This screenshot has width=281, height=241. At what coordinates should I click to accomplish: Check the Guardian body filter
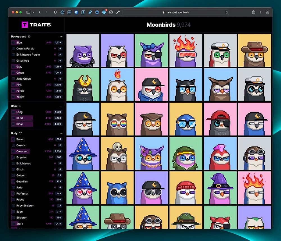13,181
